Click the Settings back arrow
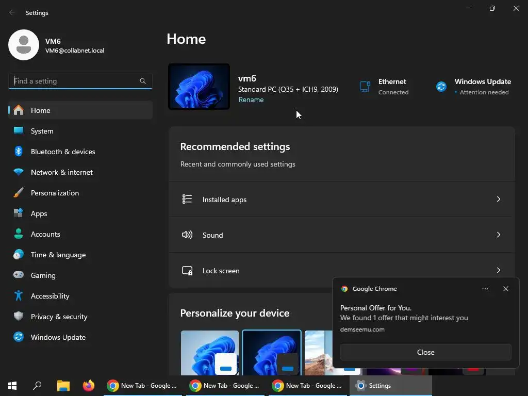 pos(12,12)
